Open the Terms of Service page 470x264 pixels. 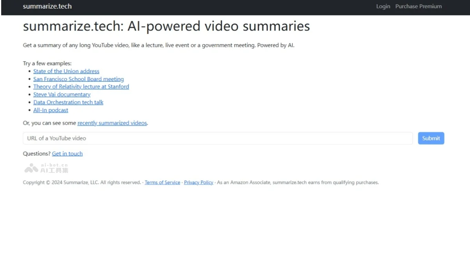tap(162, 182)
